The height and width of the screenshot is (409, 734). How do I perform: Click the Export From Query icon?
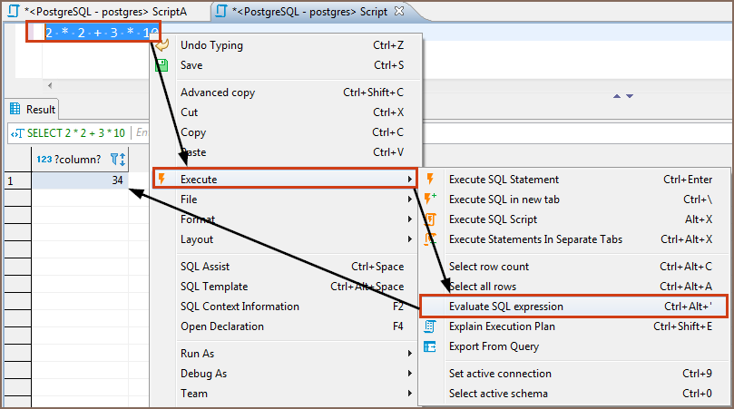pyautogui.click(x=431, y=346)
